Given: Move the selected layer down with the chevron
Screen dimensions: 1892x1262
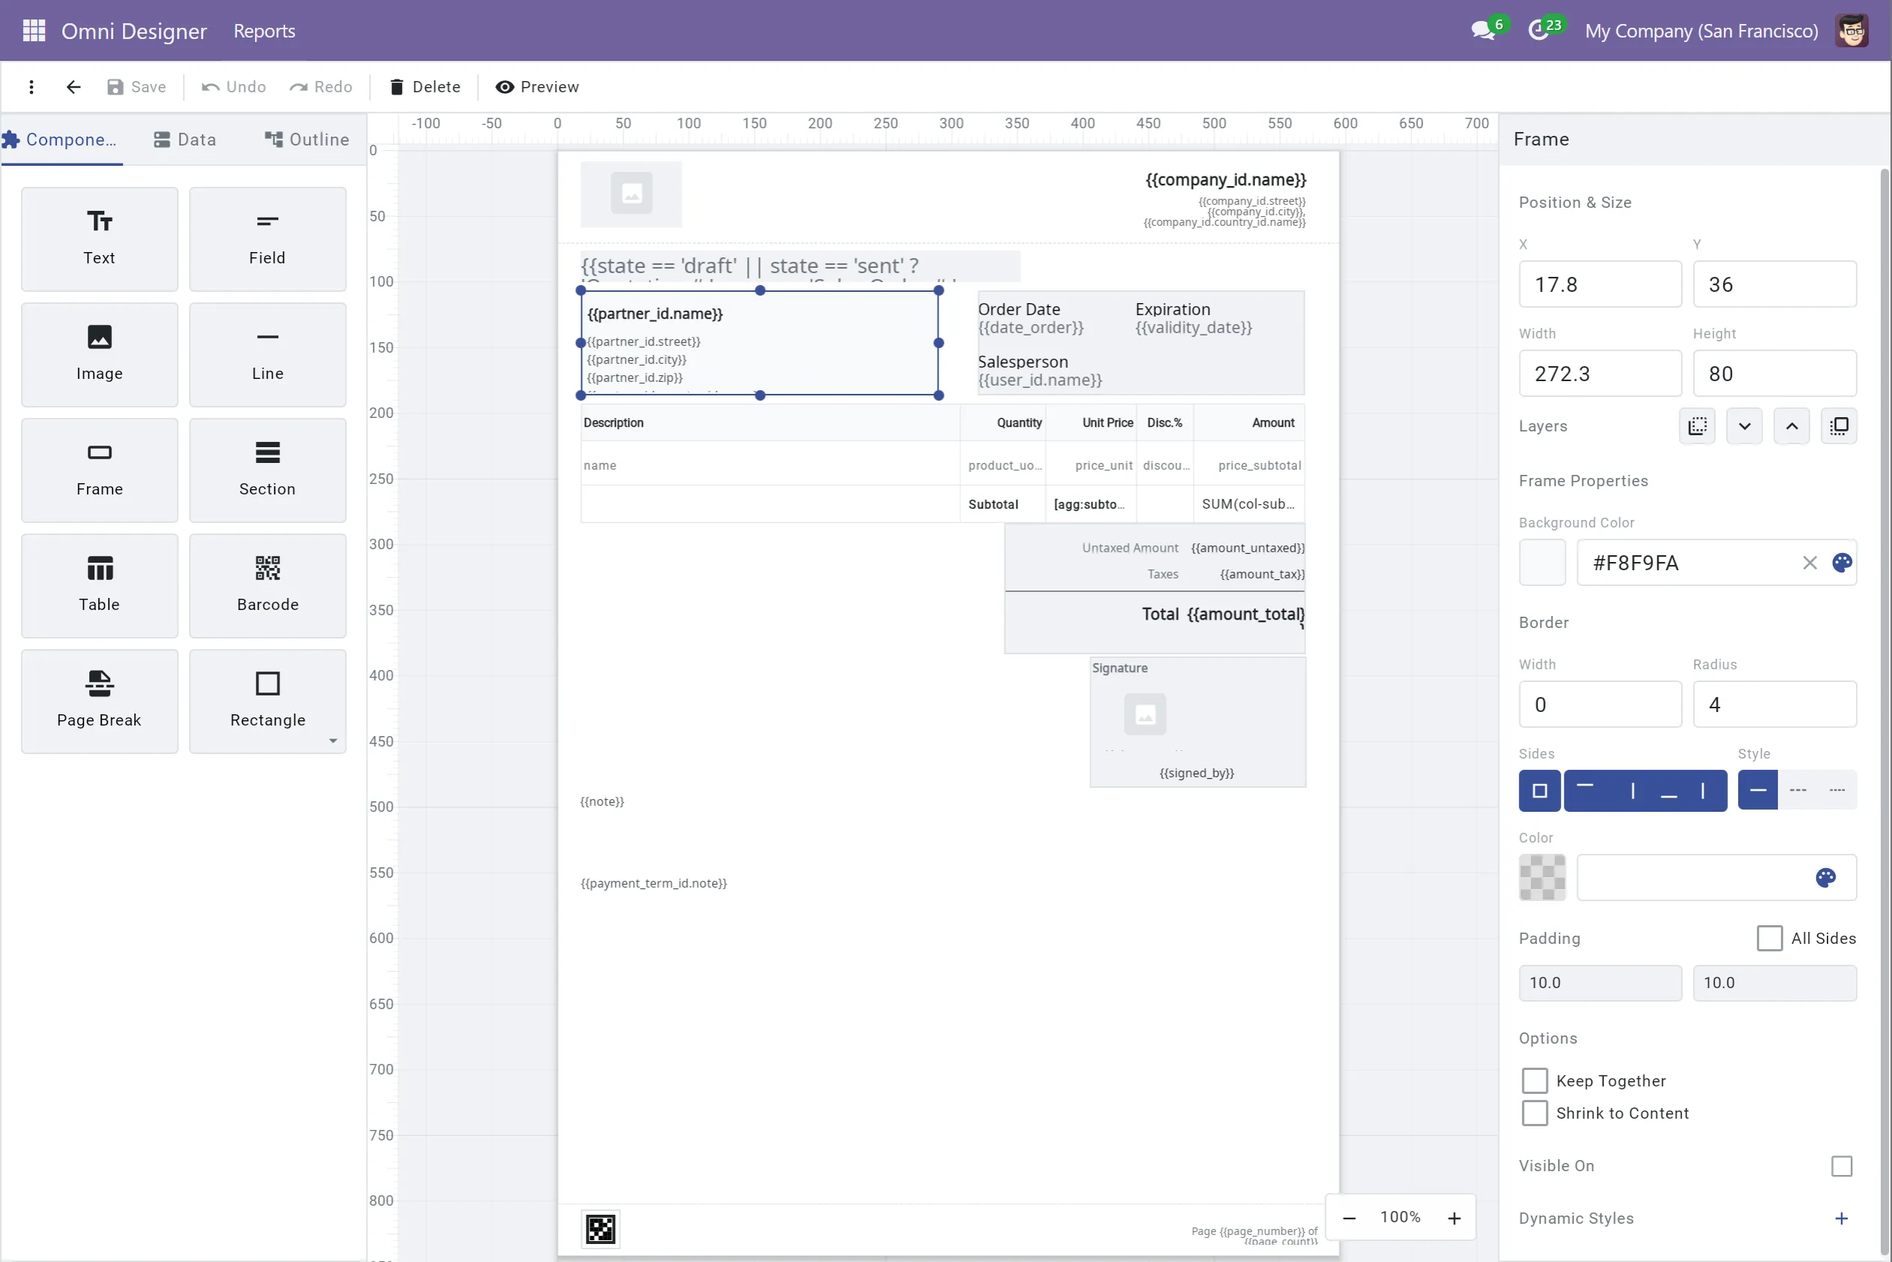Looking at the screenshot, I should [1744, 425].
